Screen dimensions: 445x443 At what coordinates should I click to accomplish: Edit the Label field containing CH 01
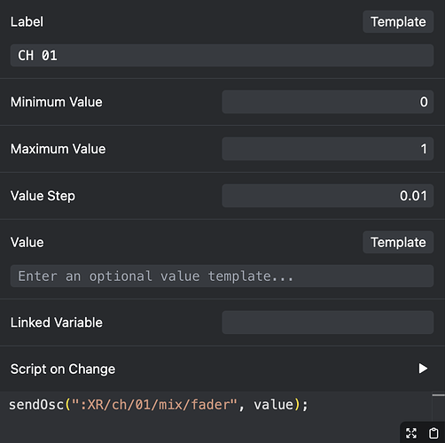point(222,56)
